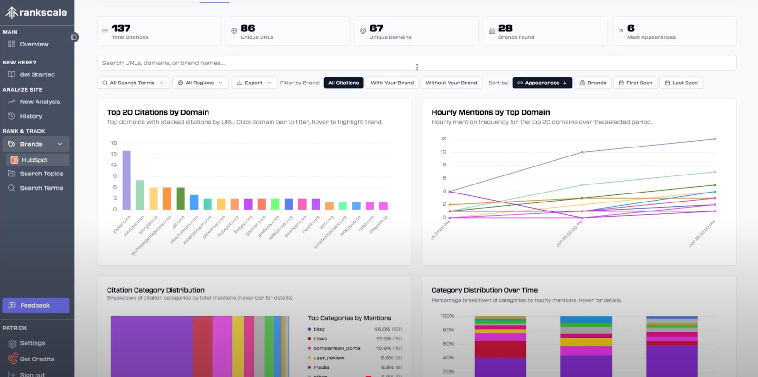Click the Sign out arrow icon
The image size is (758, 377).
[11, 374]
